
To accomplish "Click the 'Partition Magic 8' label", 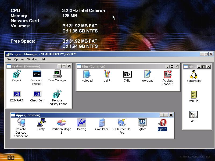I will coord(61,131).
